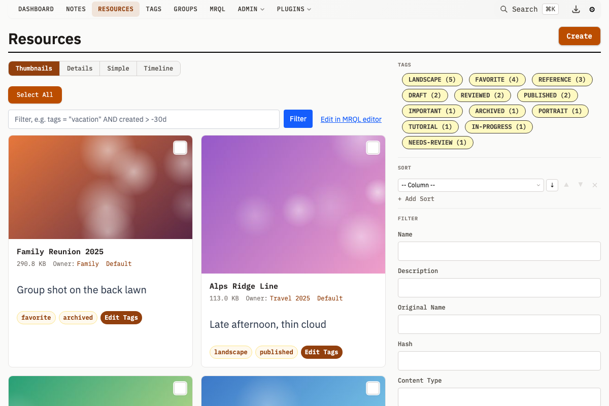
Task: Open the Alps Ridge Line title
Action: (x=244, y=286)
